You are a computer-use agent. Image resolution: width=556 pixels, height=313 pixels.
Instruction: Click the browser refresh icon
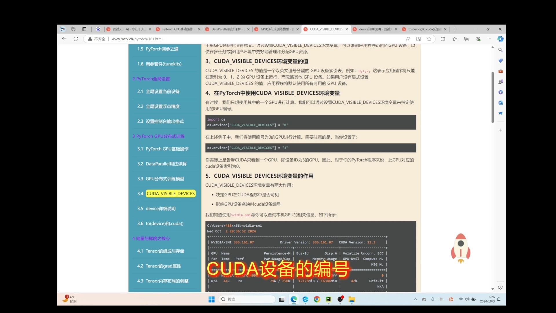(x=76, y=39)
